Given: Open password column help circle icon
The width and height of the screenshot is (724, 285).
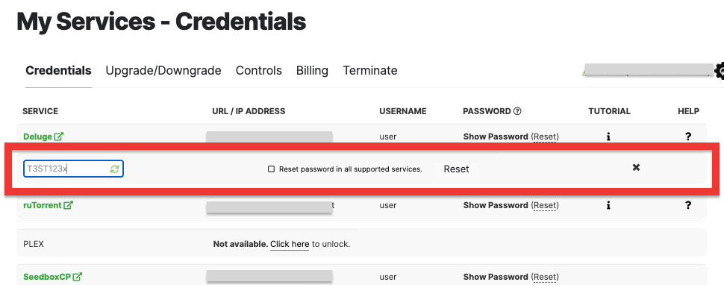Looking at the screenshot, I should pyautogui.click(x=517, y=111).
